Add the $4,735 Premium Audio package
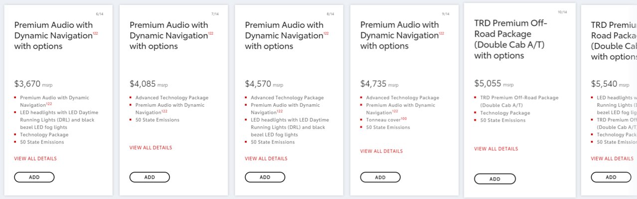 coord(380,177)
